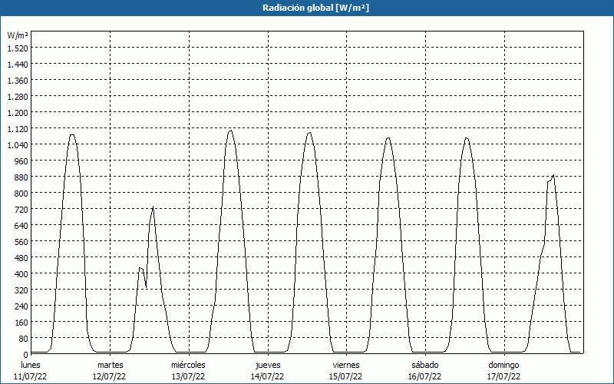The image size is (614, 384).
Task: Click the 1.120 y-axis value
Action: point(18,129)
